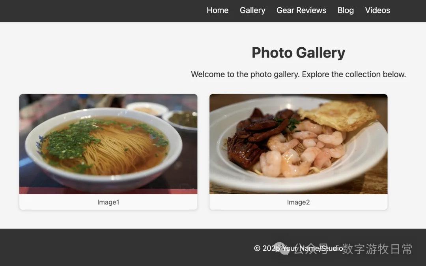
Task: Click the 数字游牧日常 watermark text
Action: coord(377,249)
